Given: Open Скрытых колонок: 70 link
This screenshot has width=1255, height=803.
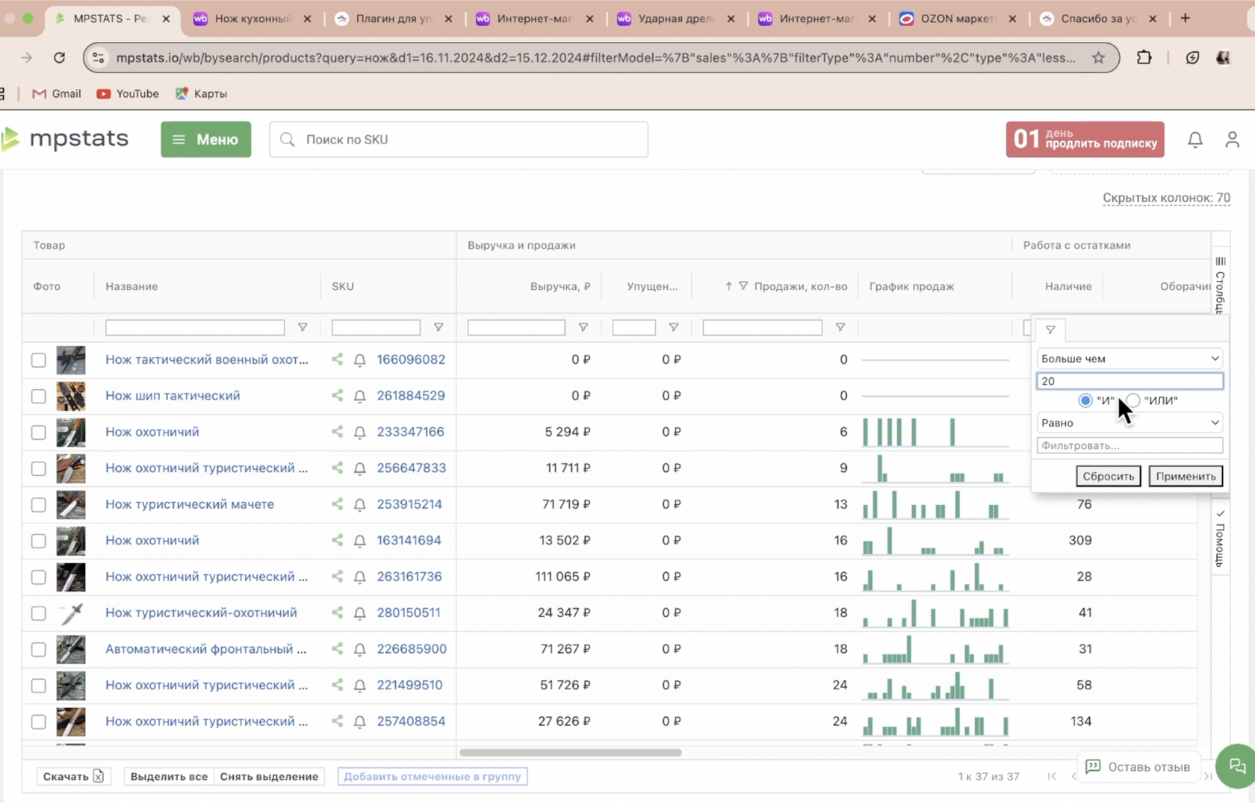Looking at the screenshot, I should (x=1166, y=198).
